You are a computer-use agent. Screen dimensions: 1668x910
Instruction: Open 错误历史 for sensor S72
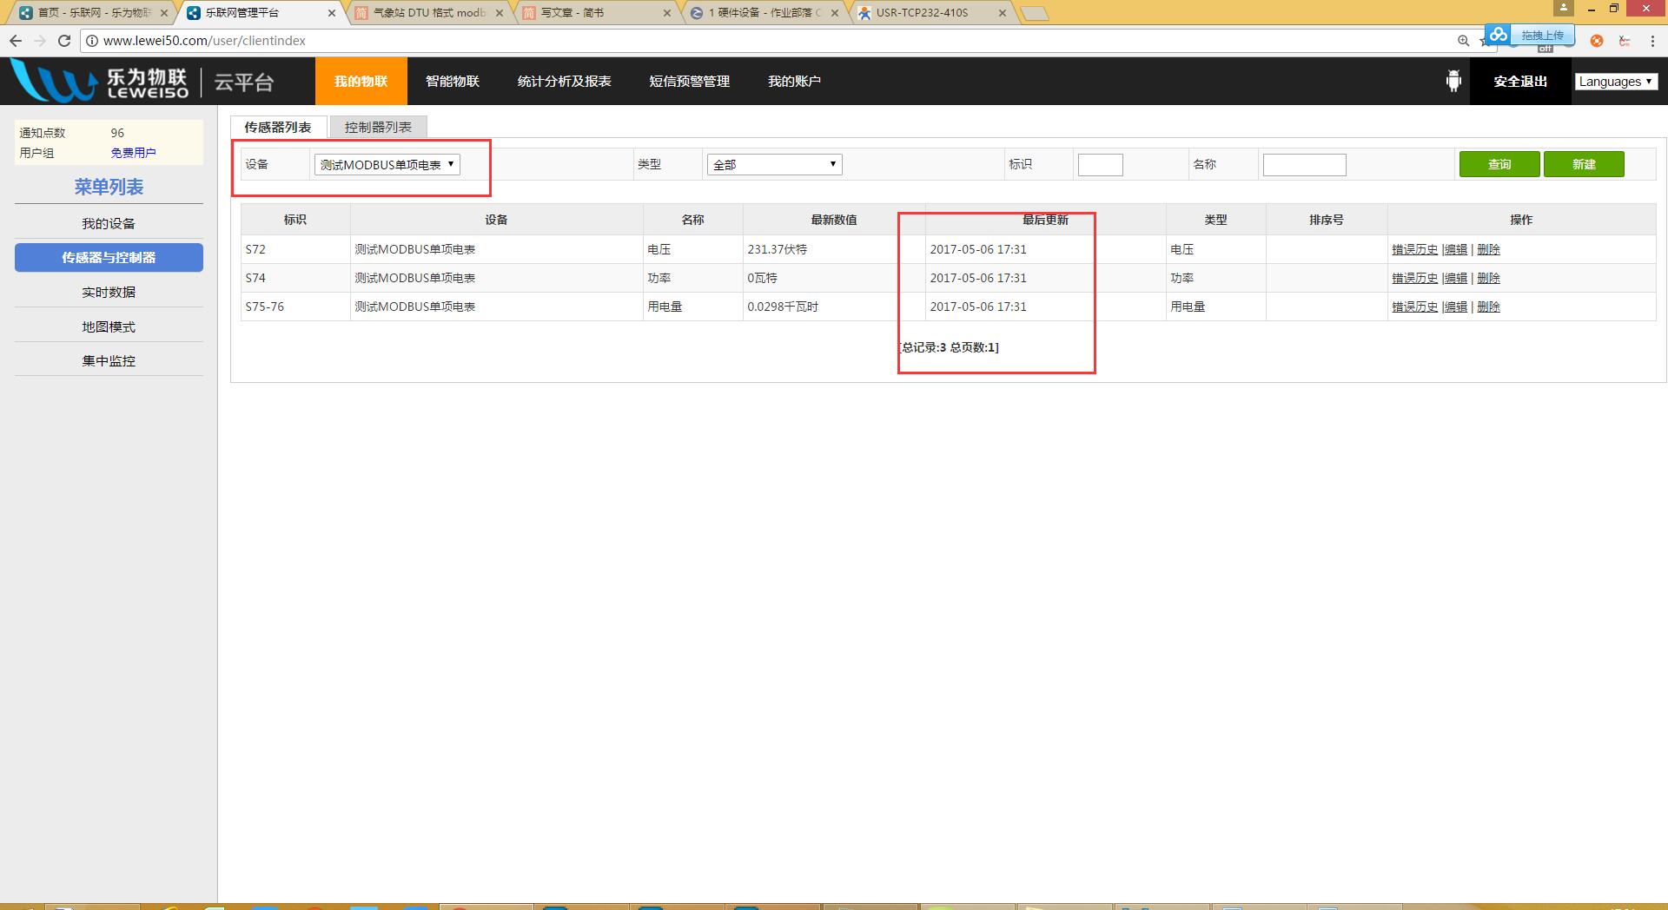tap(1414, 249)
